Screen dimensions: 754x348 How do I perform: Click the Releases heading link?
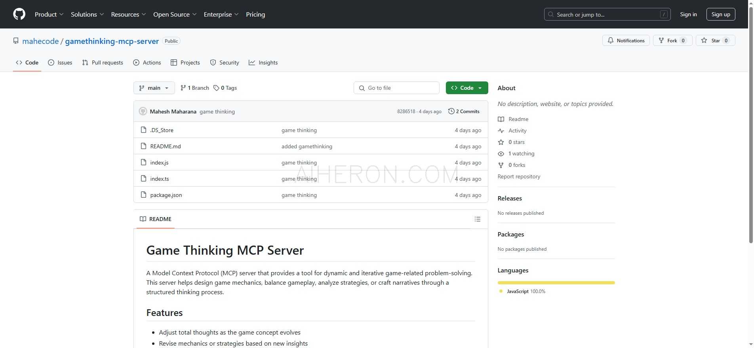tap(510, 199)
